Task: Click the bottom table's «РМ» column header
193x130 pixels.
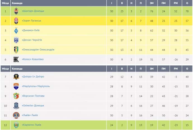Action: 176,69
